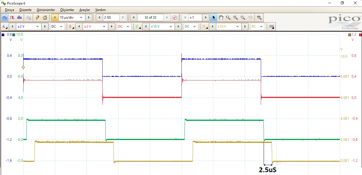
Task: Go to previous buffer waveform
Action: pos(133,17)
